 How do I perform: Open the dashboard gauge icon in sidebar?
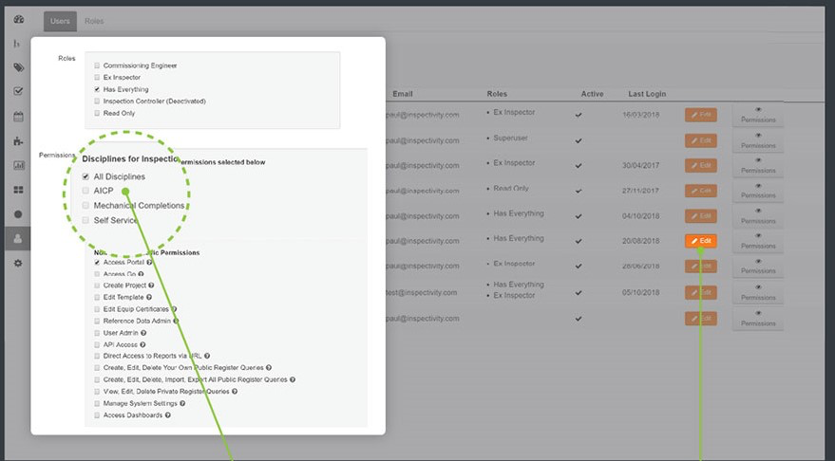click(x=19, y=19)
